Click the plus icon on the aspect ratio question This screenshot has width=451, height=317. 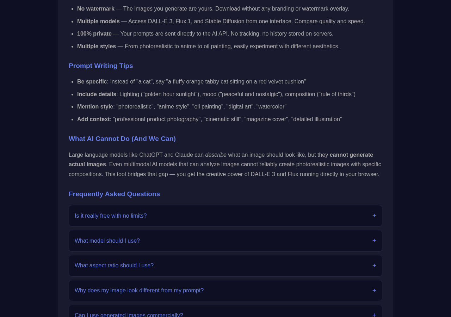coord(374,266)
